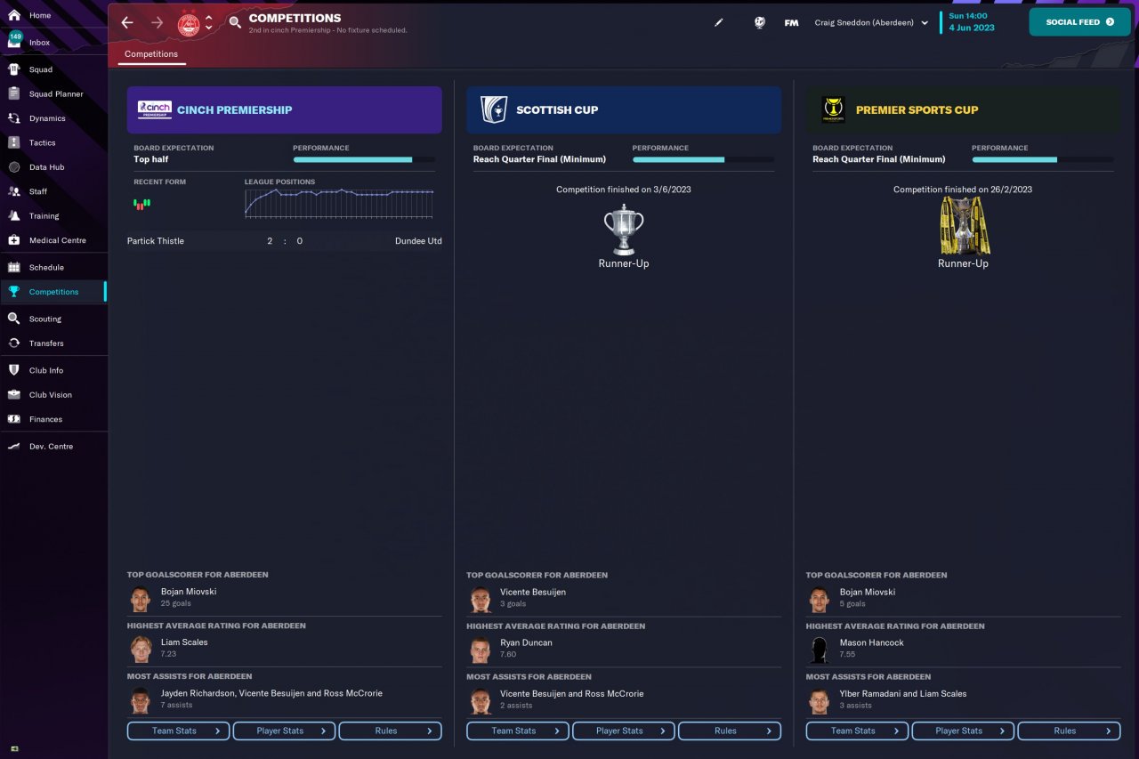Open the Partick Thistle vs Dundee Utd result
This screenshot has width=1139, height=759.
pos(285,241)
